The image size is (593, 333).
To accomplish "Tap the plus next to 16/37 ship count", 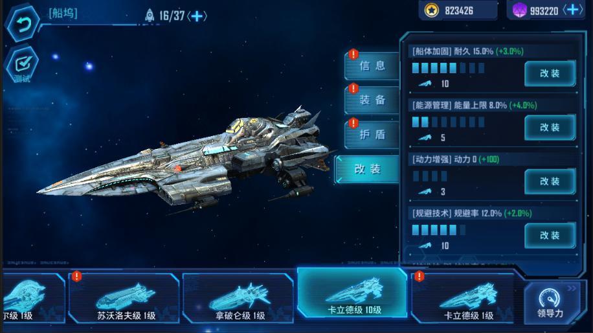I will tap(197, 16).
